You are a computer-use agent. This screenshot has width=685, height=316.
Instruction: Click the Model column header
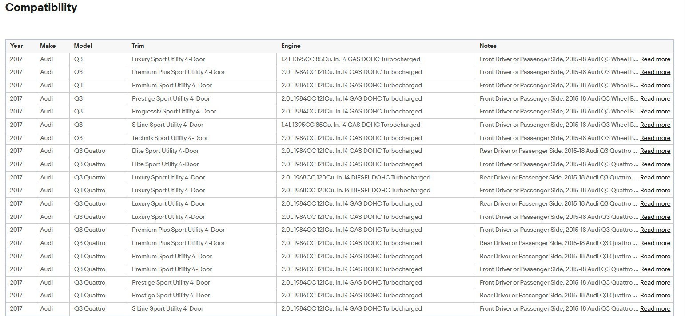[x=83, y=46]
